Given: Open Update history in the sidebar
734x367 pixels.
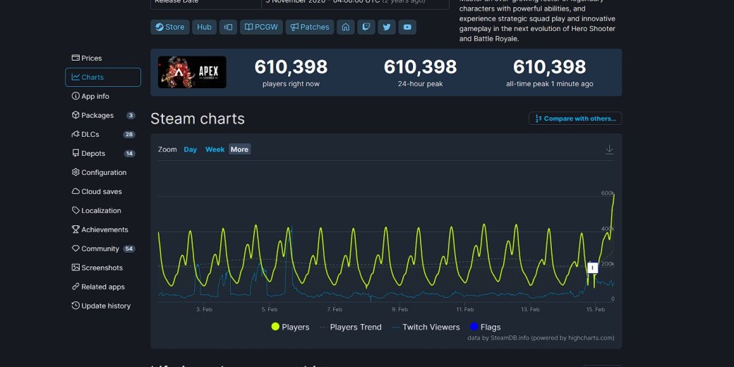Looking at the screenshot, I should (103, 306).
